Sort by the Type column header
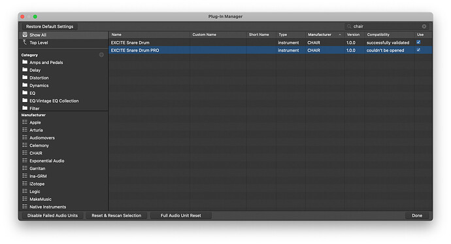 pyautogui.click(x=291, y=35)
